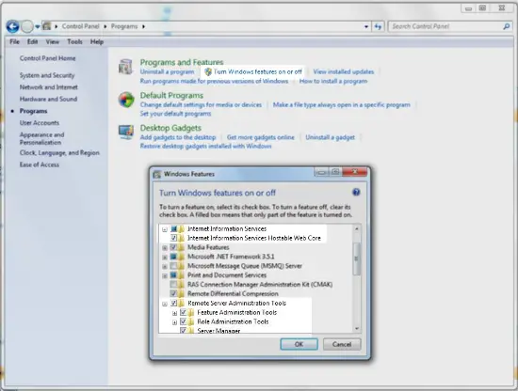Expand the Media Features node
The height and width of the screenshot is (391, 518).
(165, 247)
